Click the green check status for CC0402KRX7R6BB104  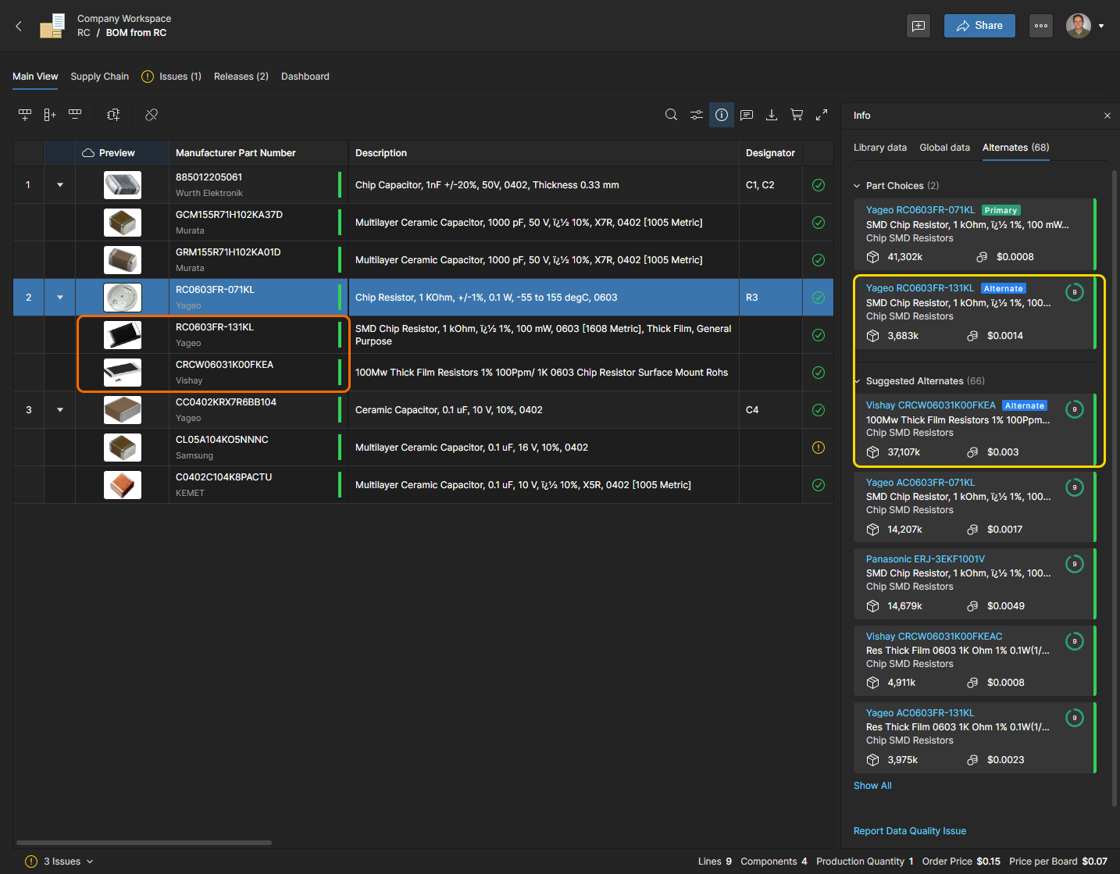[x=819, y=410]
